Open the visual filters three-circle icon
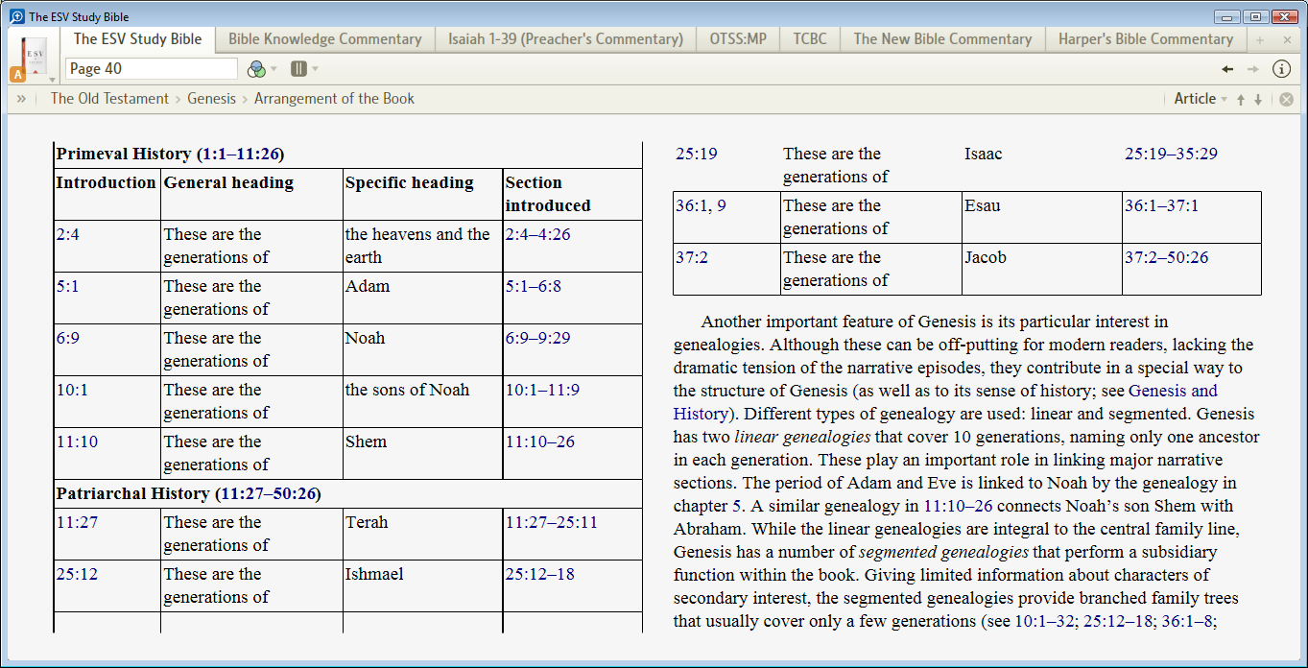The height and width of the screenshot is (668, 1308). point(256,68)
